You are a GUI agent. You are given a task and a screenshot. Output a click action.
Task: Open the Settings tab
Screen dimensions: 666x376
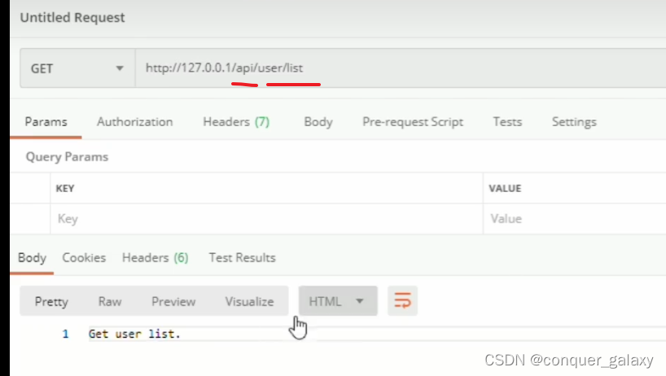(574, 122)
